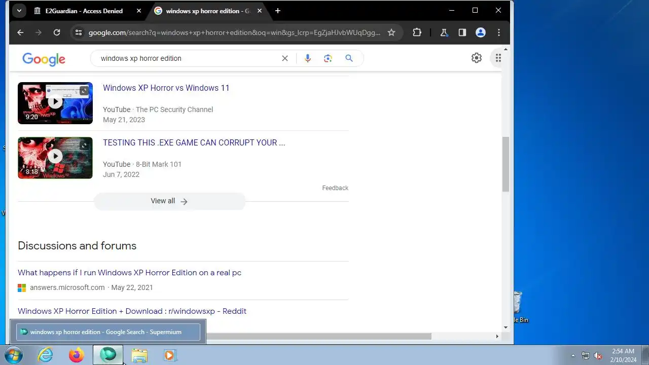Submit search with magnifier icon
The image size is (649, 365).
tap(349, 58)
